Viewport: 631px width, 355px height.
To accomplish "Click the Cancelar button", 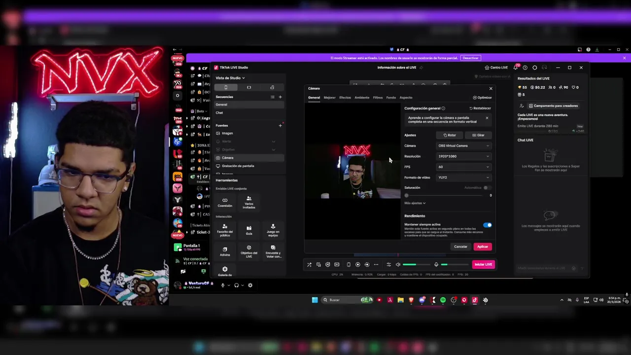I will [x=460, y=247].
